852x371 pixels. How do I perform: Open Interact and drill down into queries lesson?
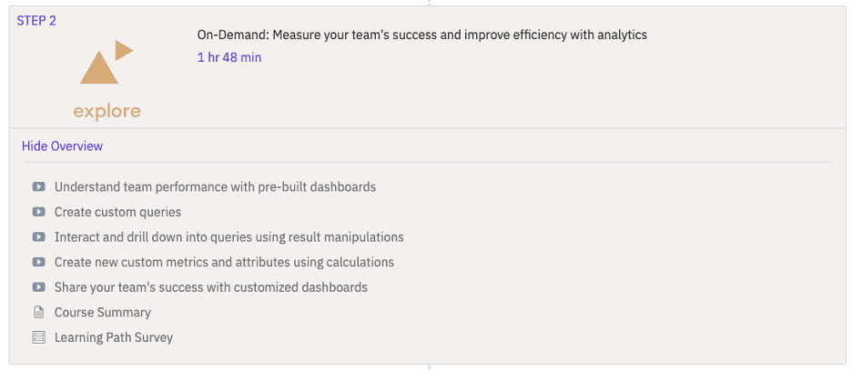click(x=228, y=237)
